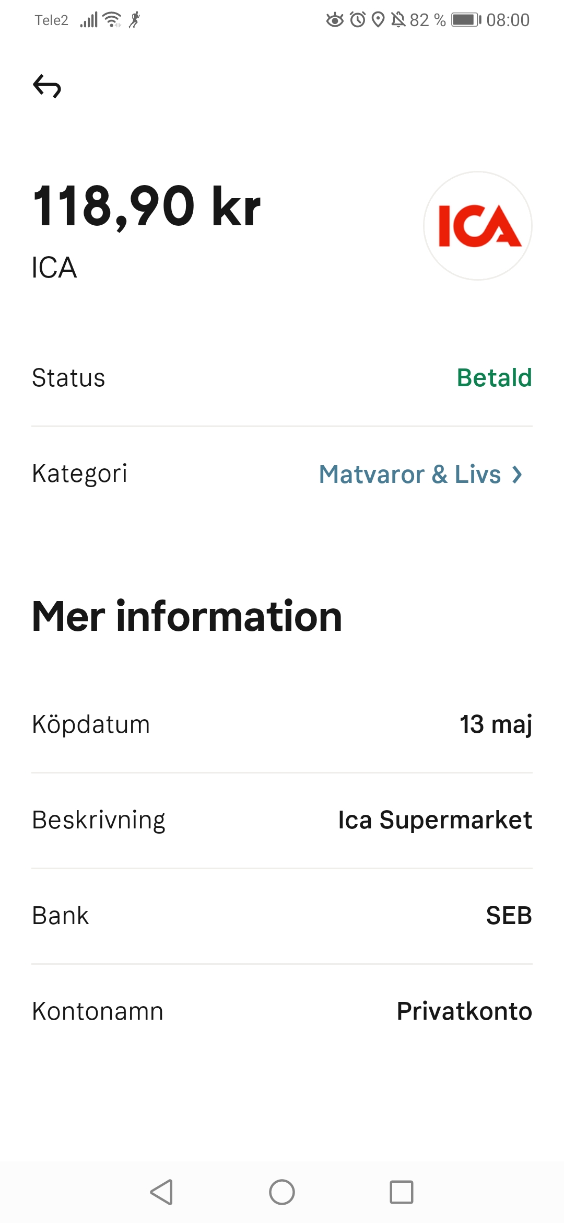Tap the Privatkonto account name

coord(464,1011)
